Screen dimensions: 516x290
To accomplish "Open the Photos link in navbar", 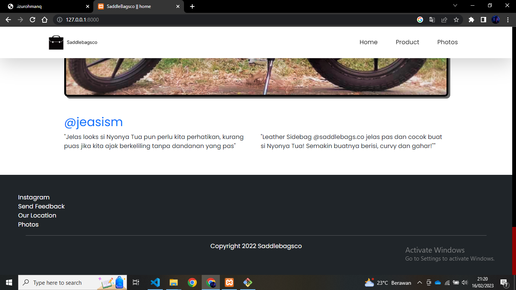I will [x=448, y=42].
